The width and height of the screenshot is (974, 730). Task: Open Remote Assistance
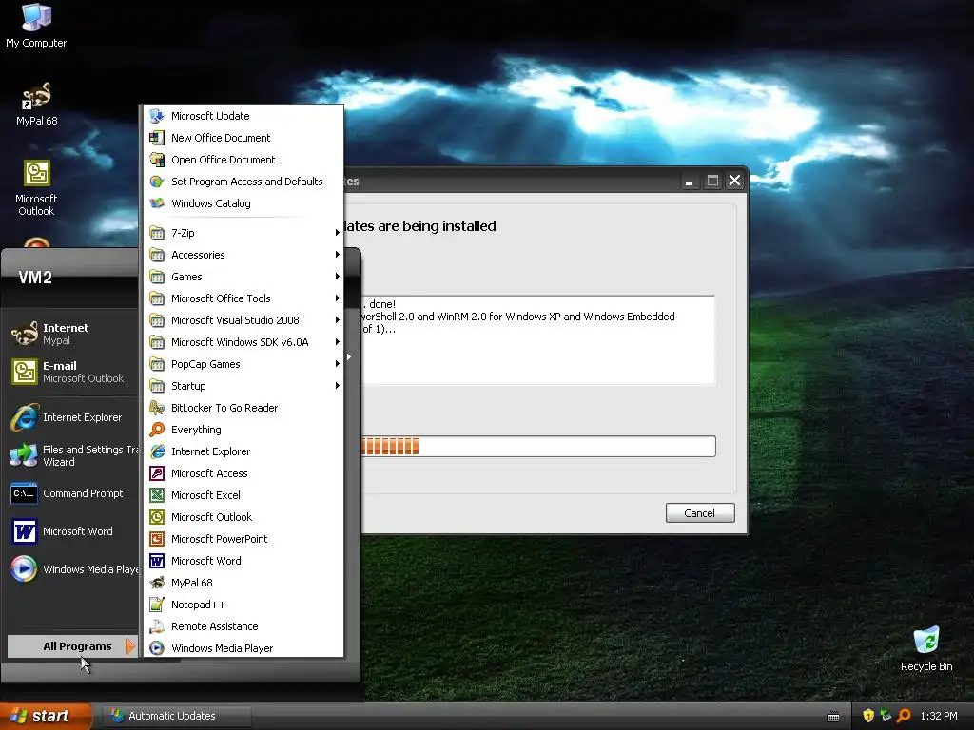tap(243, 626)
